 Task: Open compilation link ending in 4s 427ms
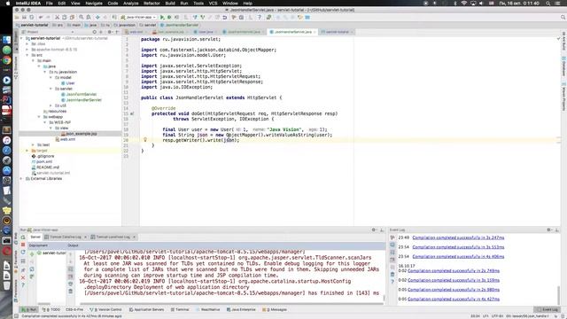[454, 300]
